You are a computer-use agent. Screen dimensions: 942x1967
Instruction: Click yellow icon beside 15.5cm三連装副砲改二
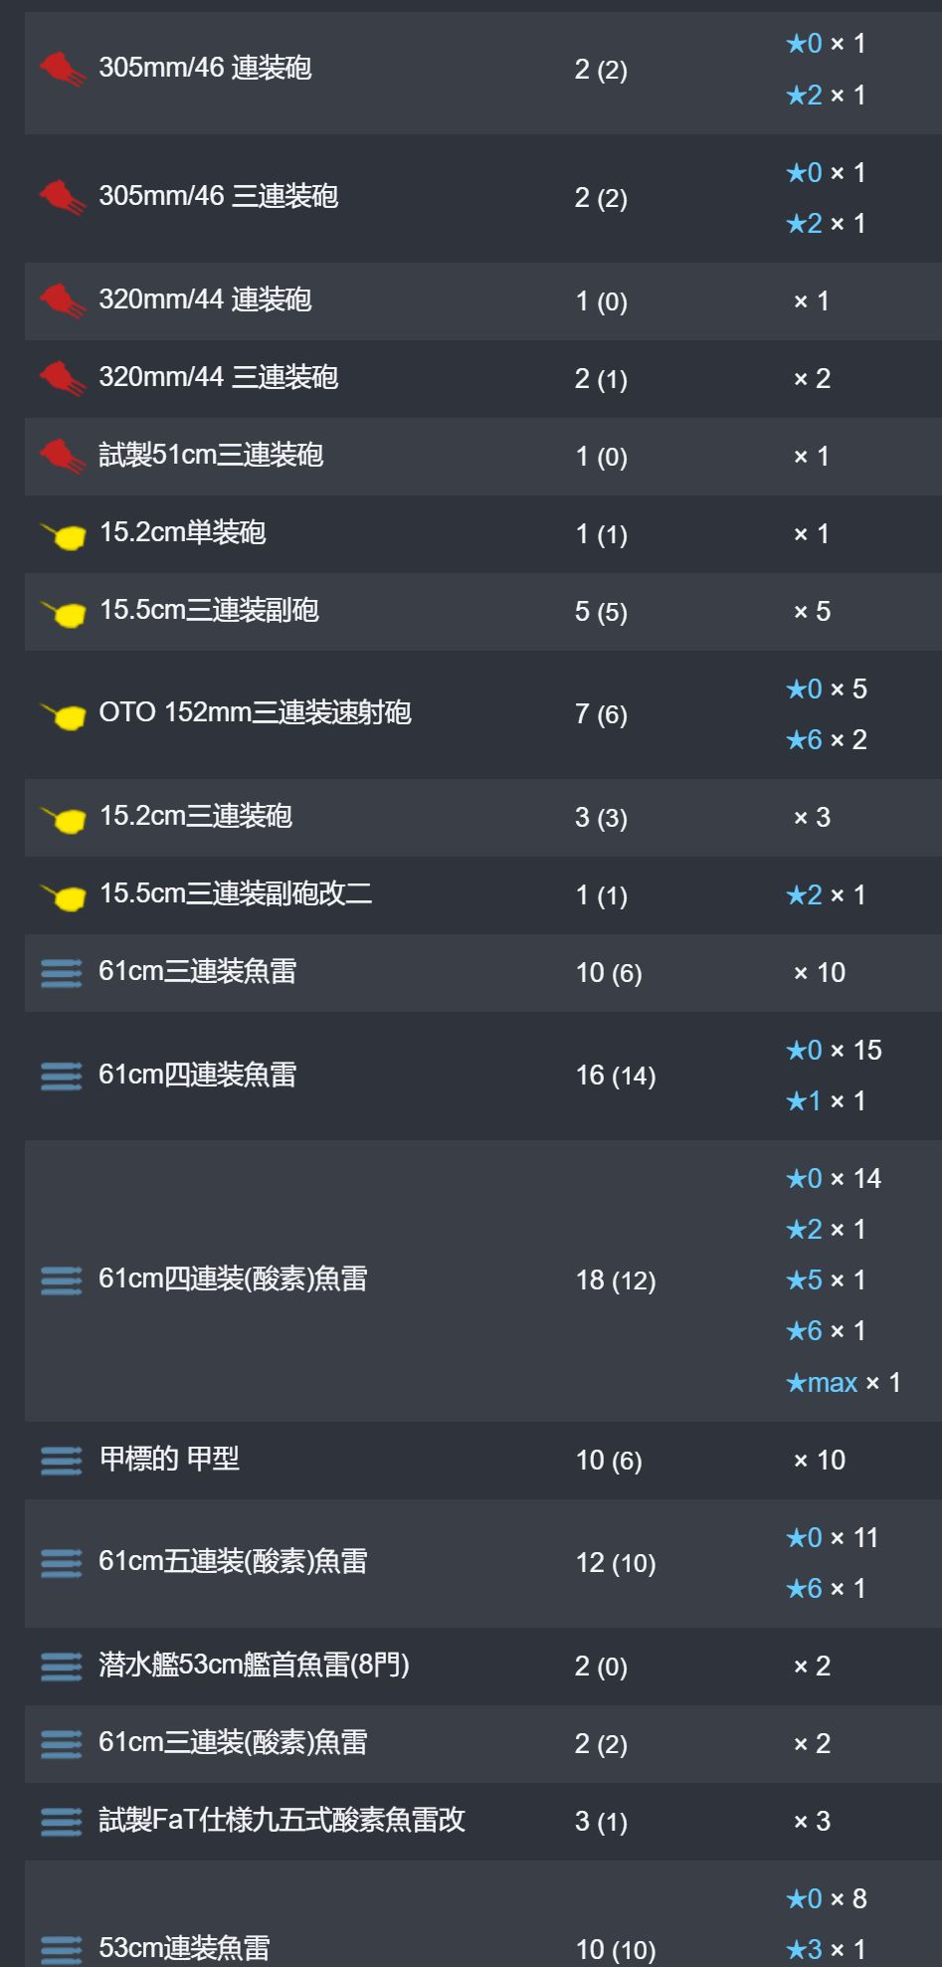(x=63, y=896)
